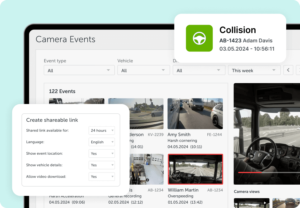Open the Driver filter dropdown set to All
The height and width of the screenshot is (208, 300).
point(199,70)
